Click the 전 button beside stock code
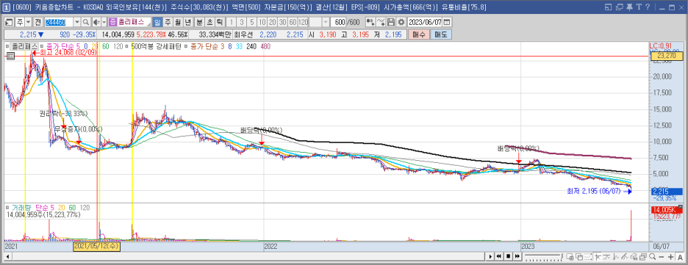This screenshot has height=265, width=688. [x=37, y=22]
